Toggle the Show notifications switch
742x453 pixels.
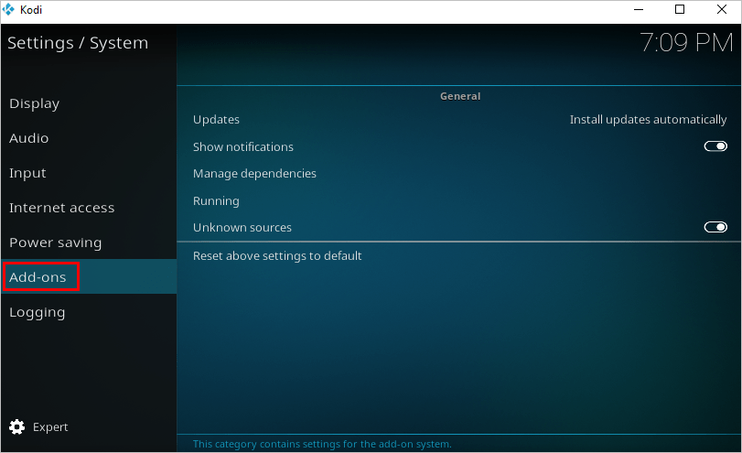715,146
